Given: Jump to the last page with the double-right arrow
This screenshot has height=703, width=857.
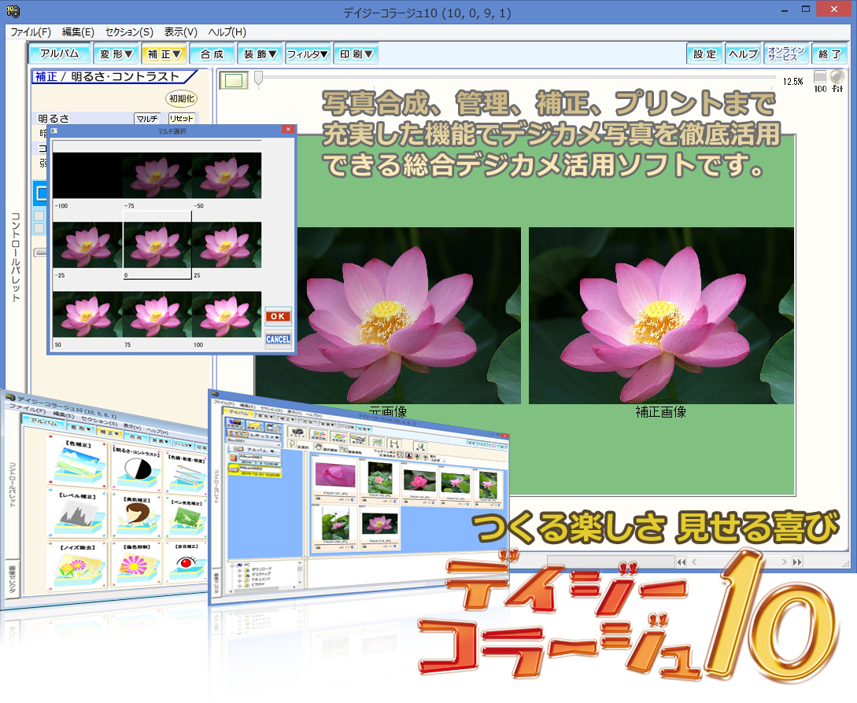Looking at the screenshot, I should pyautogui.click(x=797, y=562).
